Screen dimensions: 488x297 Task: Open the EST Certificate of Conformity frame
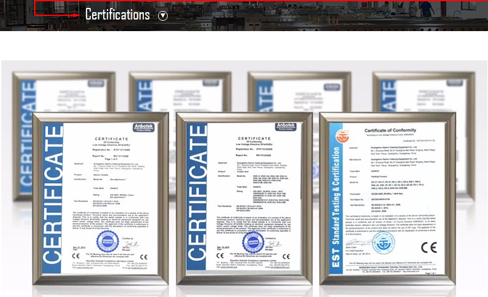coord(387,198)
